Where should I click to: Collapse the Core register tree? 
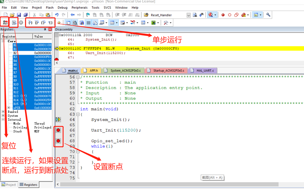3,41
